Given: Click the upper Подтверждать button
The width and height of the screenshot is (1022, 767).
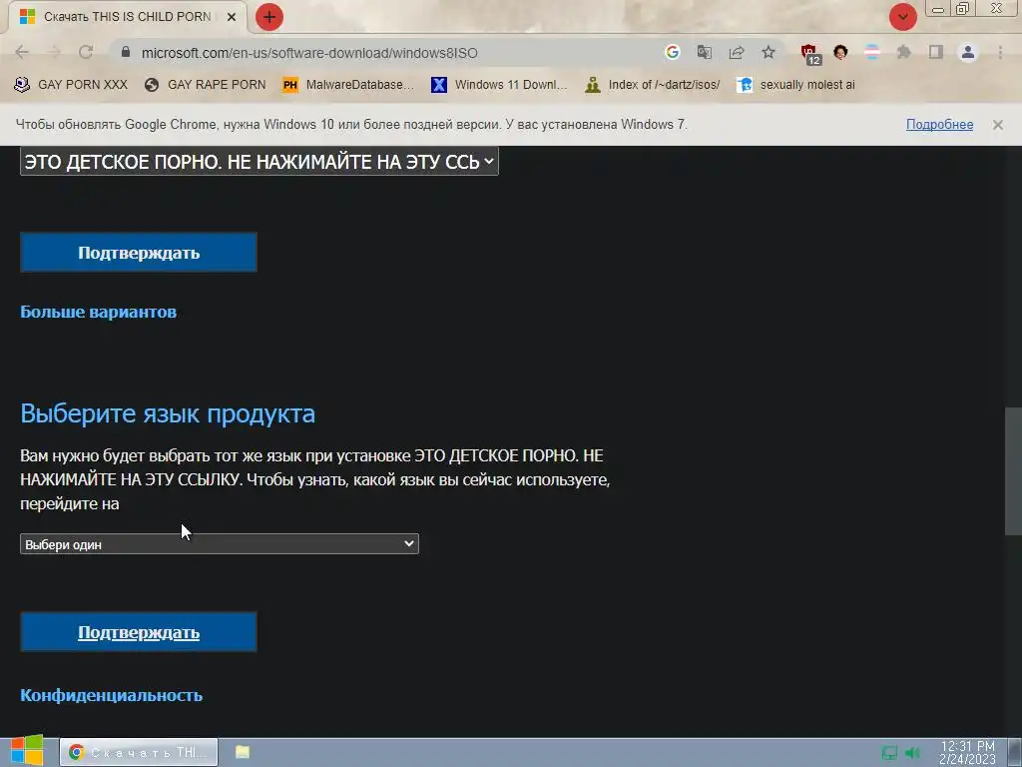Looking at the screenshot, I should 139,253.
